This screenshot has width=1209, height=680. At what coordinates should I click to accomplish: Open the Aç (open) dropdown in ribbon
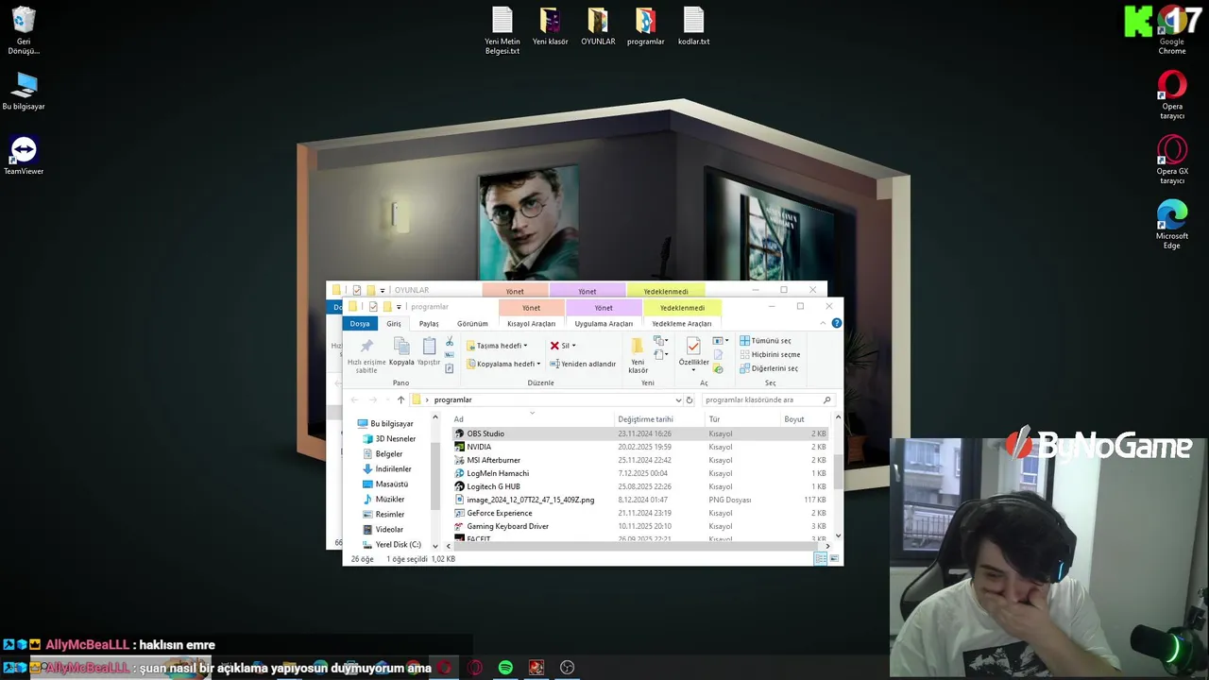pos(721,341)
